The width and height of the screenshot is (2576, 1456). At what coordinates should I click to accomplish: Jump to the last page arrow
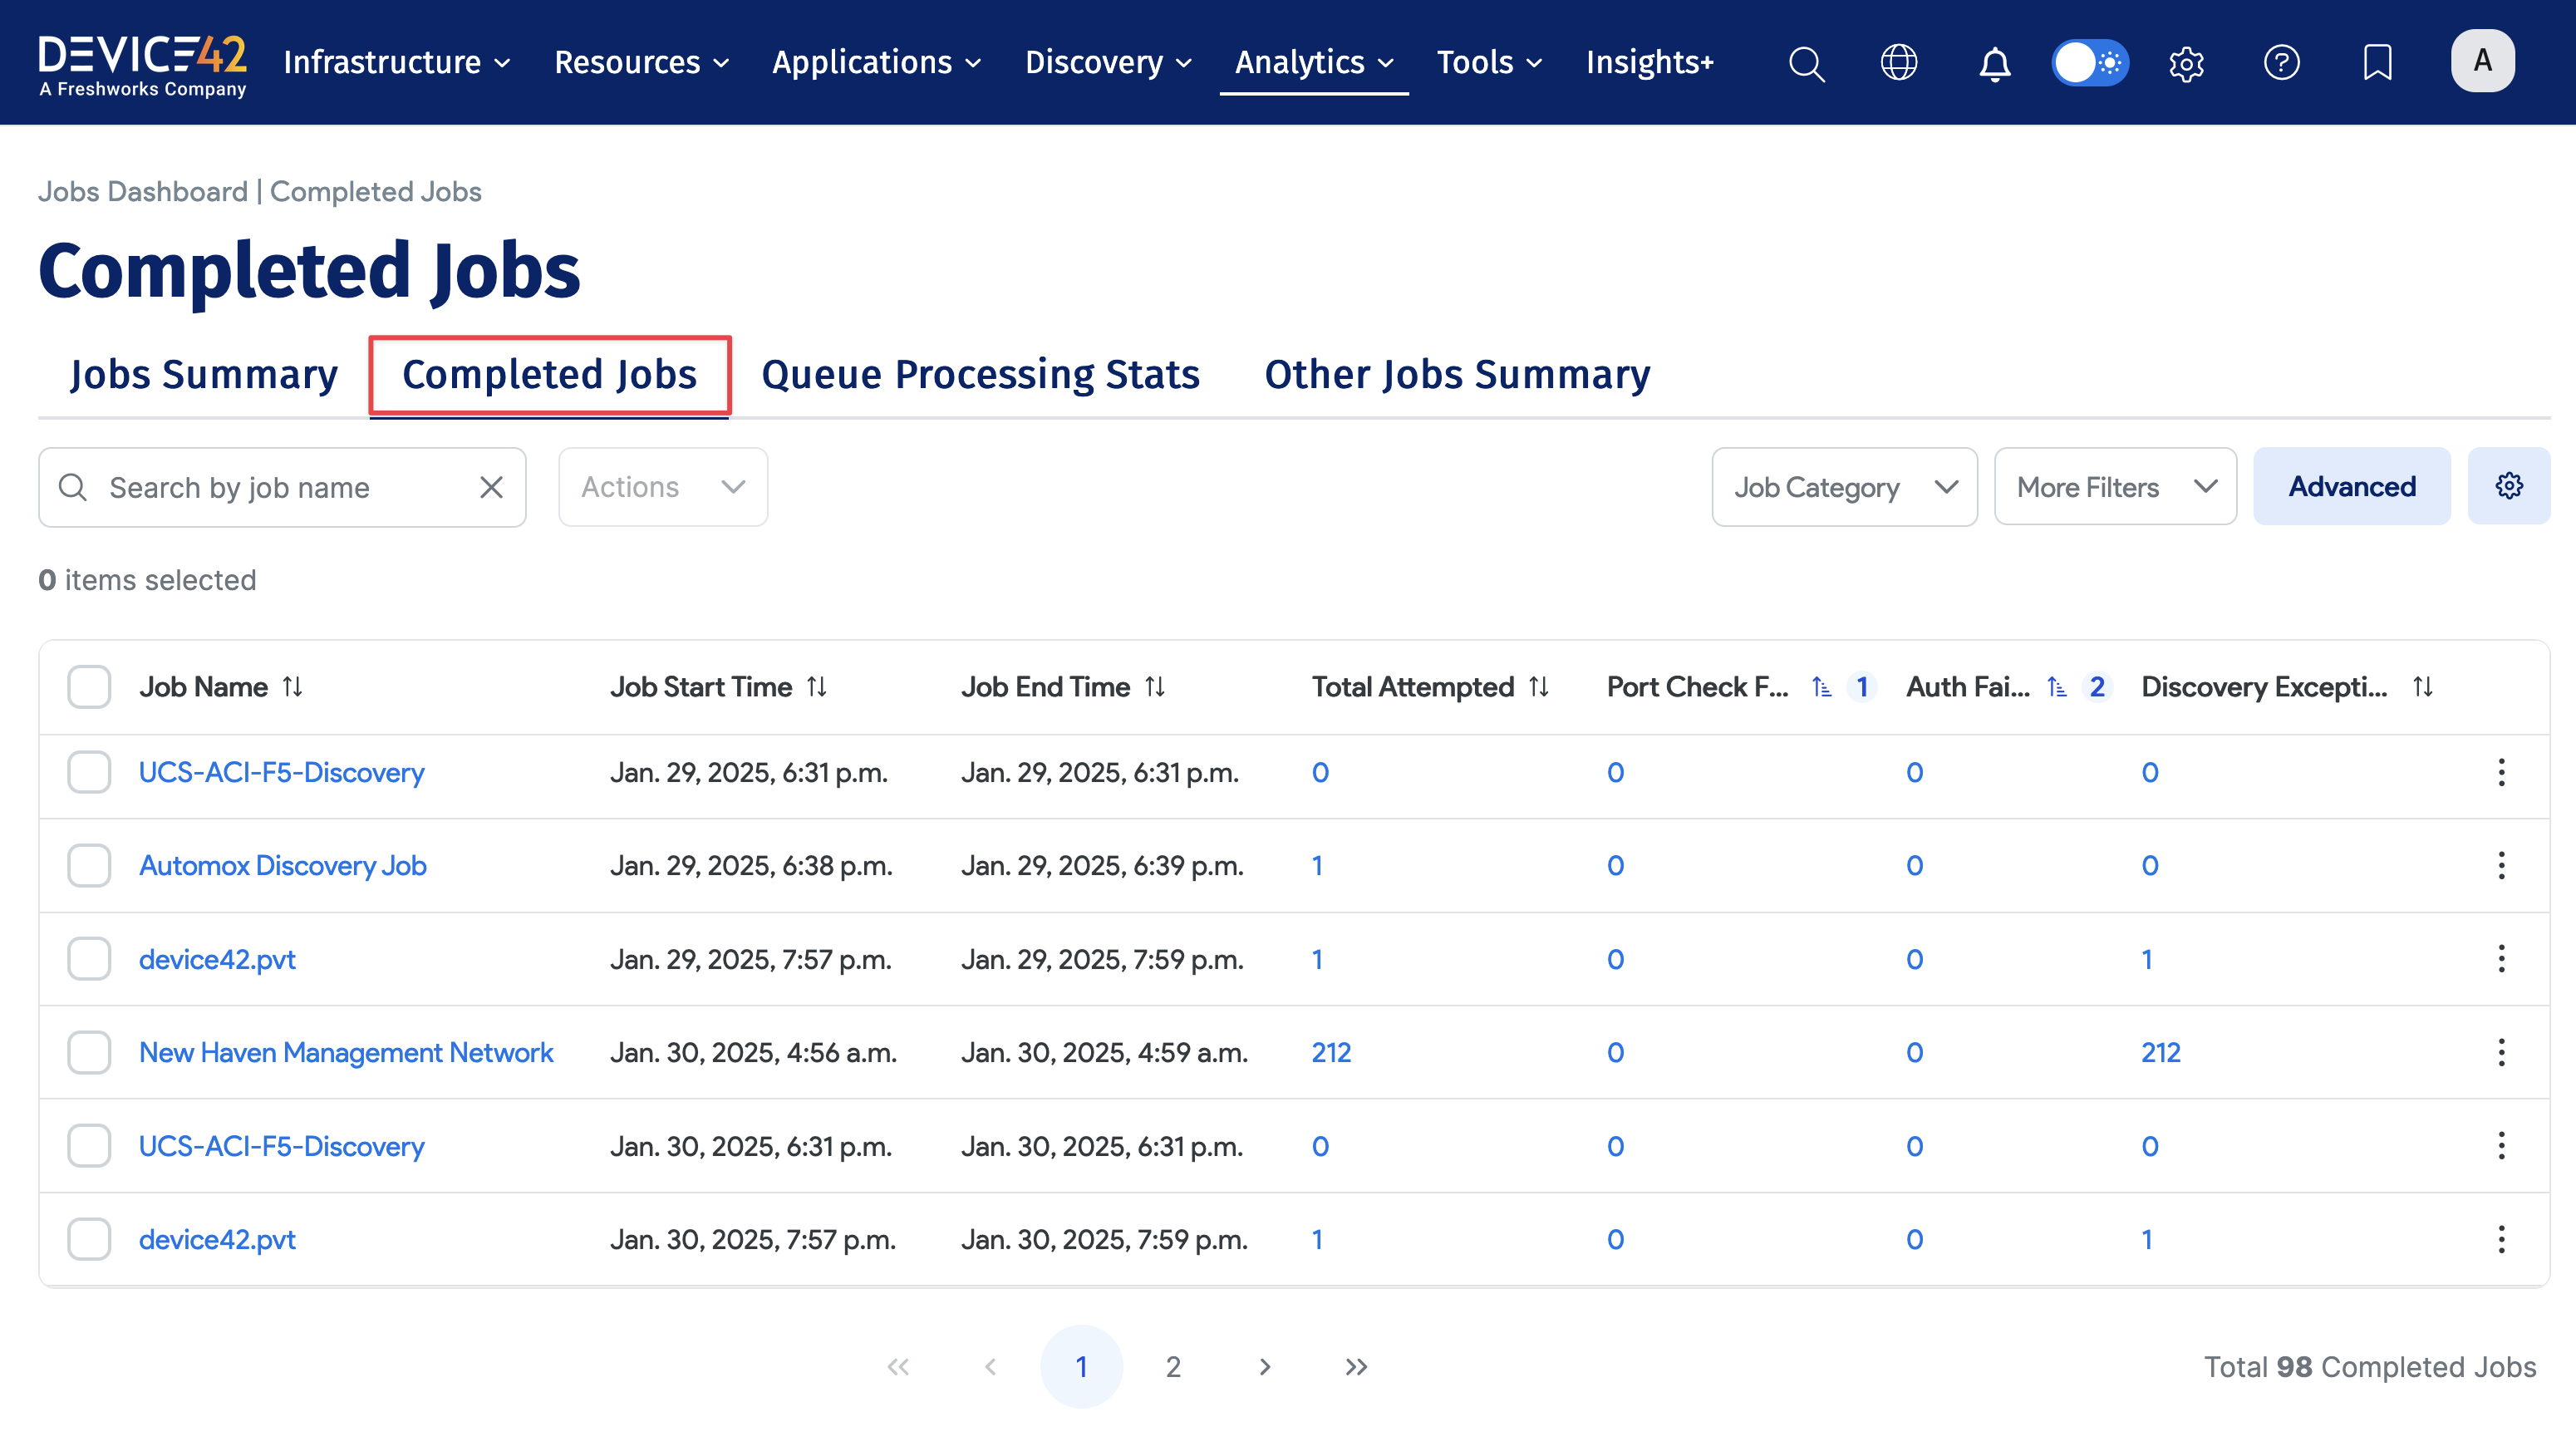1356,1367
